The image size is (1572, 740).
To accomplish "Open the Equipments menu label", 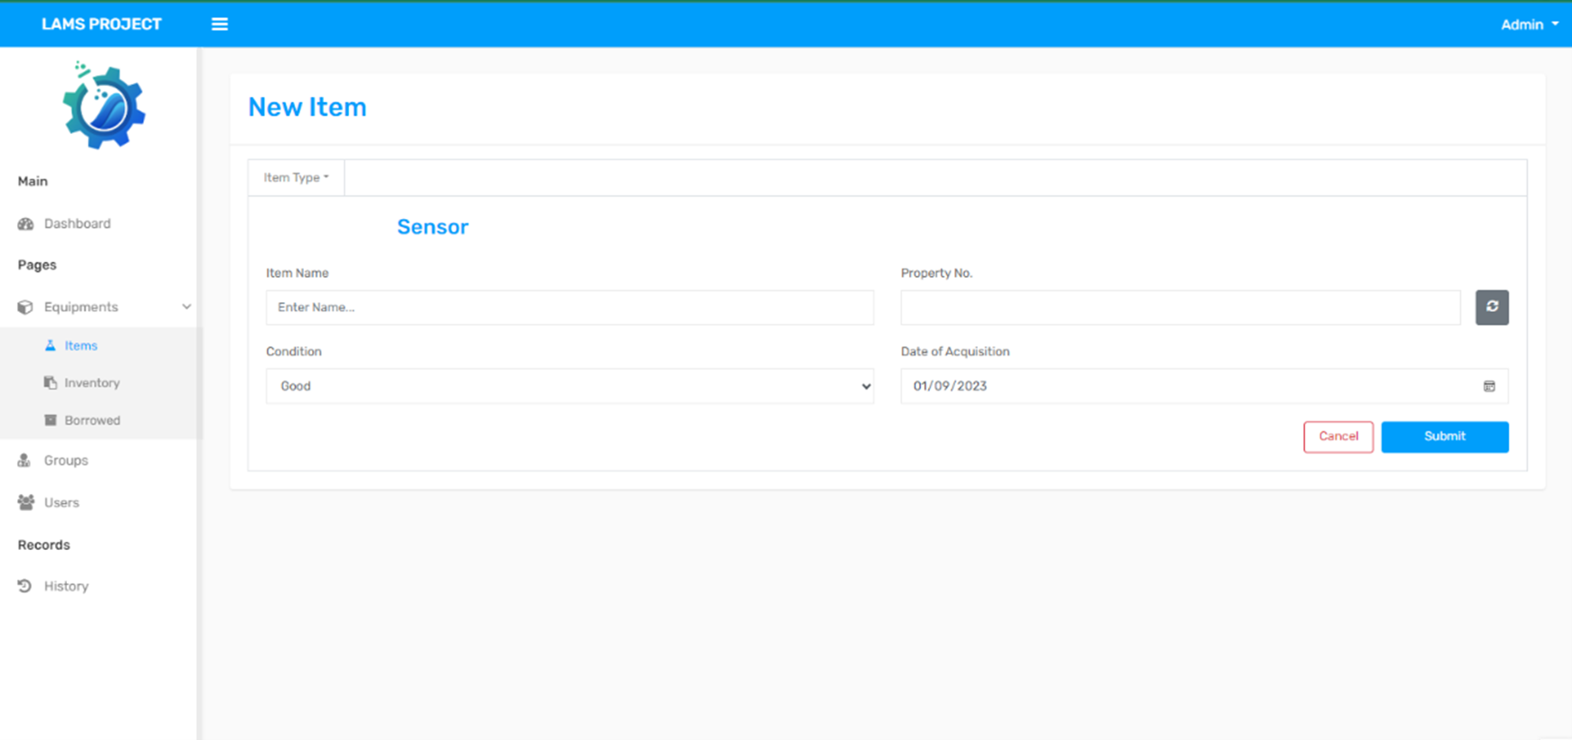I will (x=81, y=307).
